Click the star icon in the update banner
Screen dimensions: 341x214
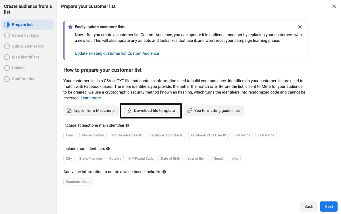click(x=70, y=27)
